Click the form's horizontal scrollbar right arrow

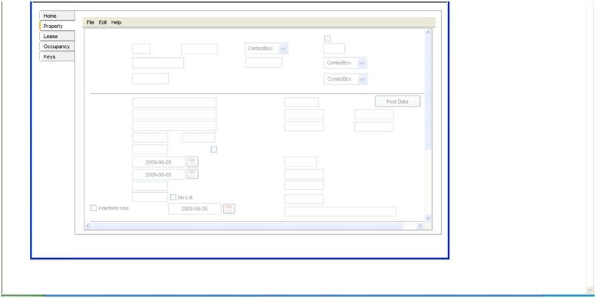tap(420, 226)
